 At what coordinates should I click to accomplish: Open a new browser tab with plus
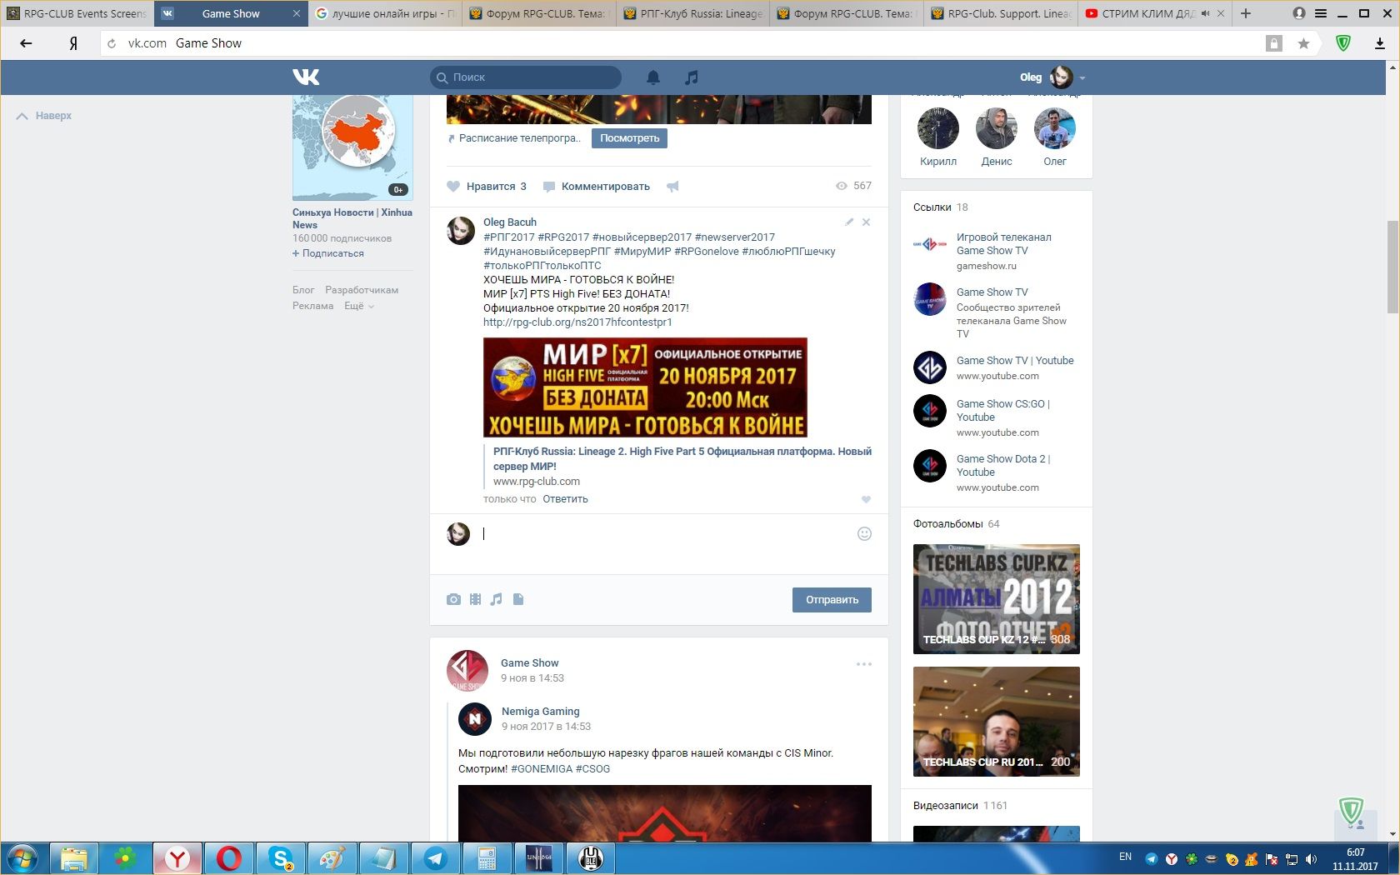coord(1246,13)
